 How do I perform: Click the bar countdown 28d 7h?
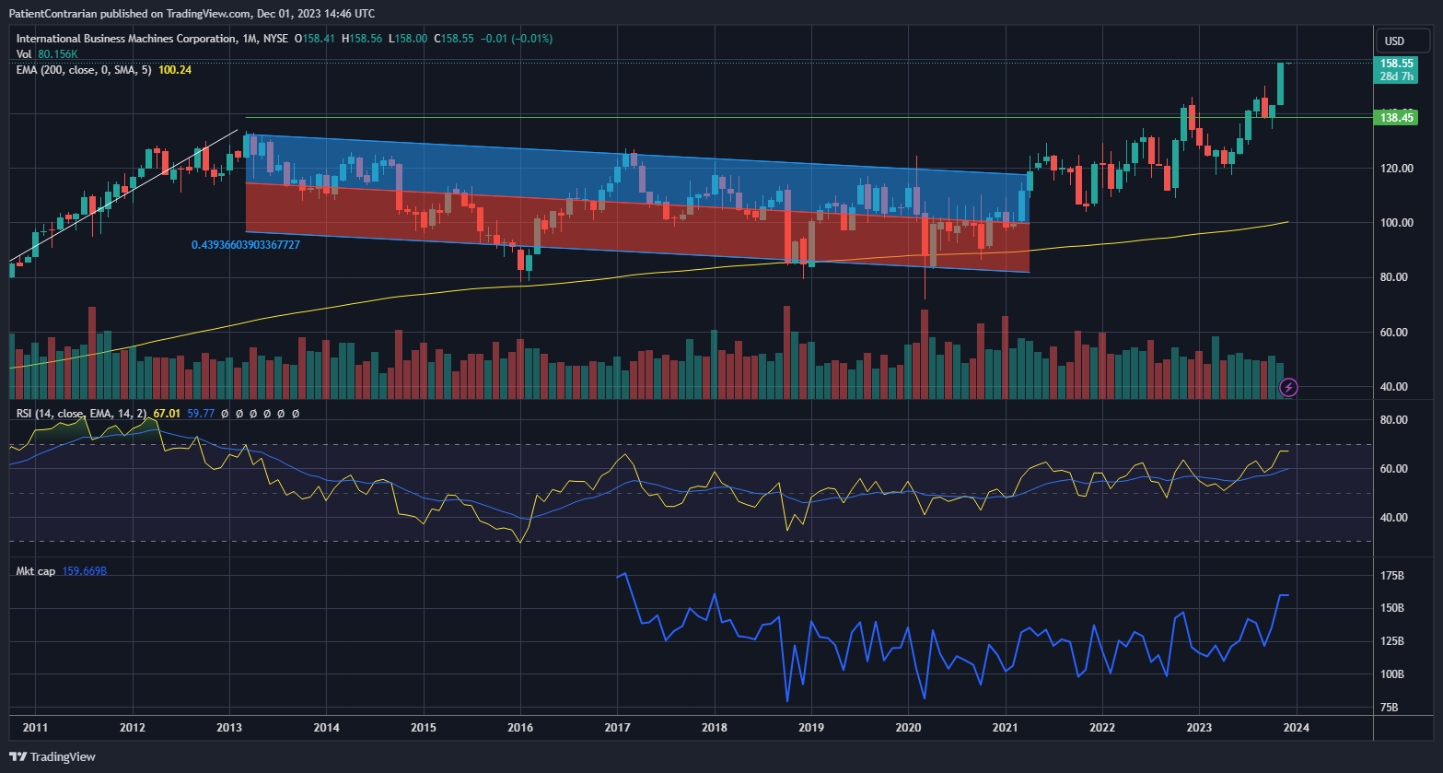(x=1397, y=76)
